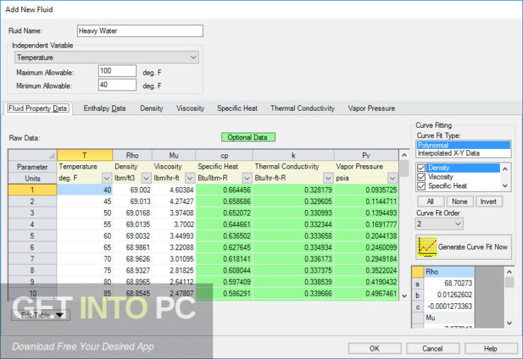The height and width of the screenshot is (359, 523).
Task: Click the table select-all corner cell
Action: [x=33, y=155]
